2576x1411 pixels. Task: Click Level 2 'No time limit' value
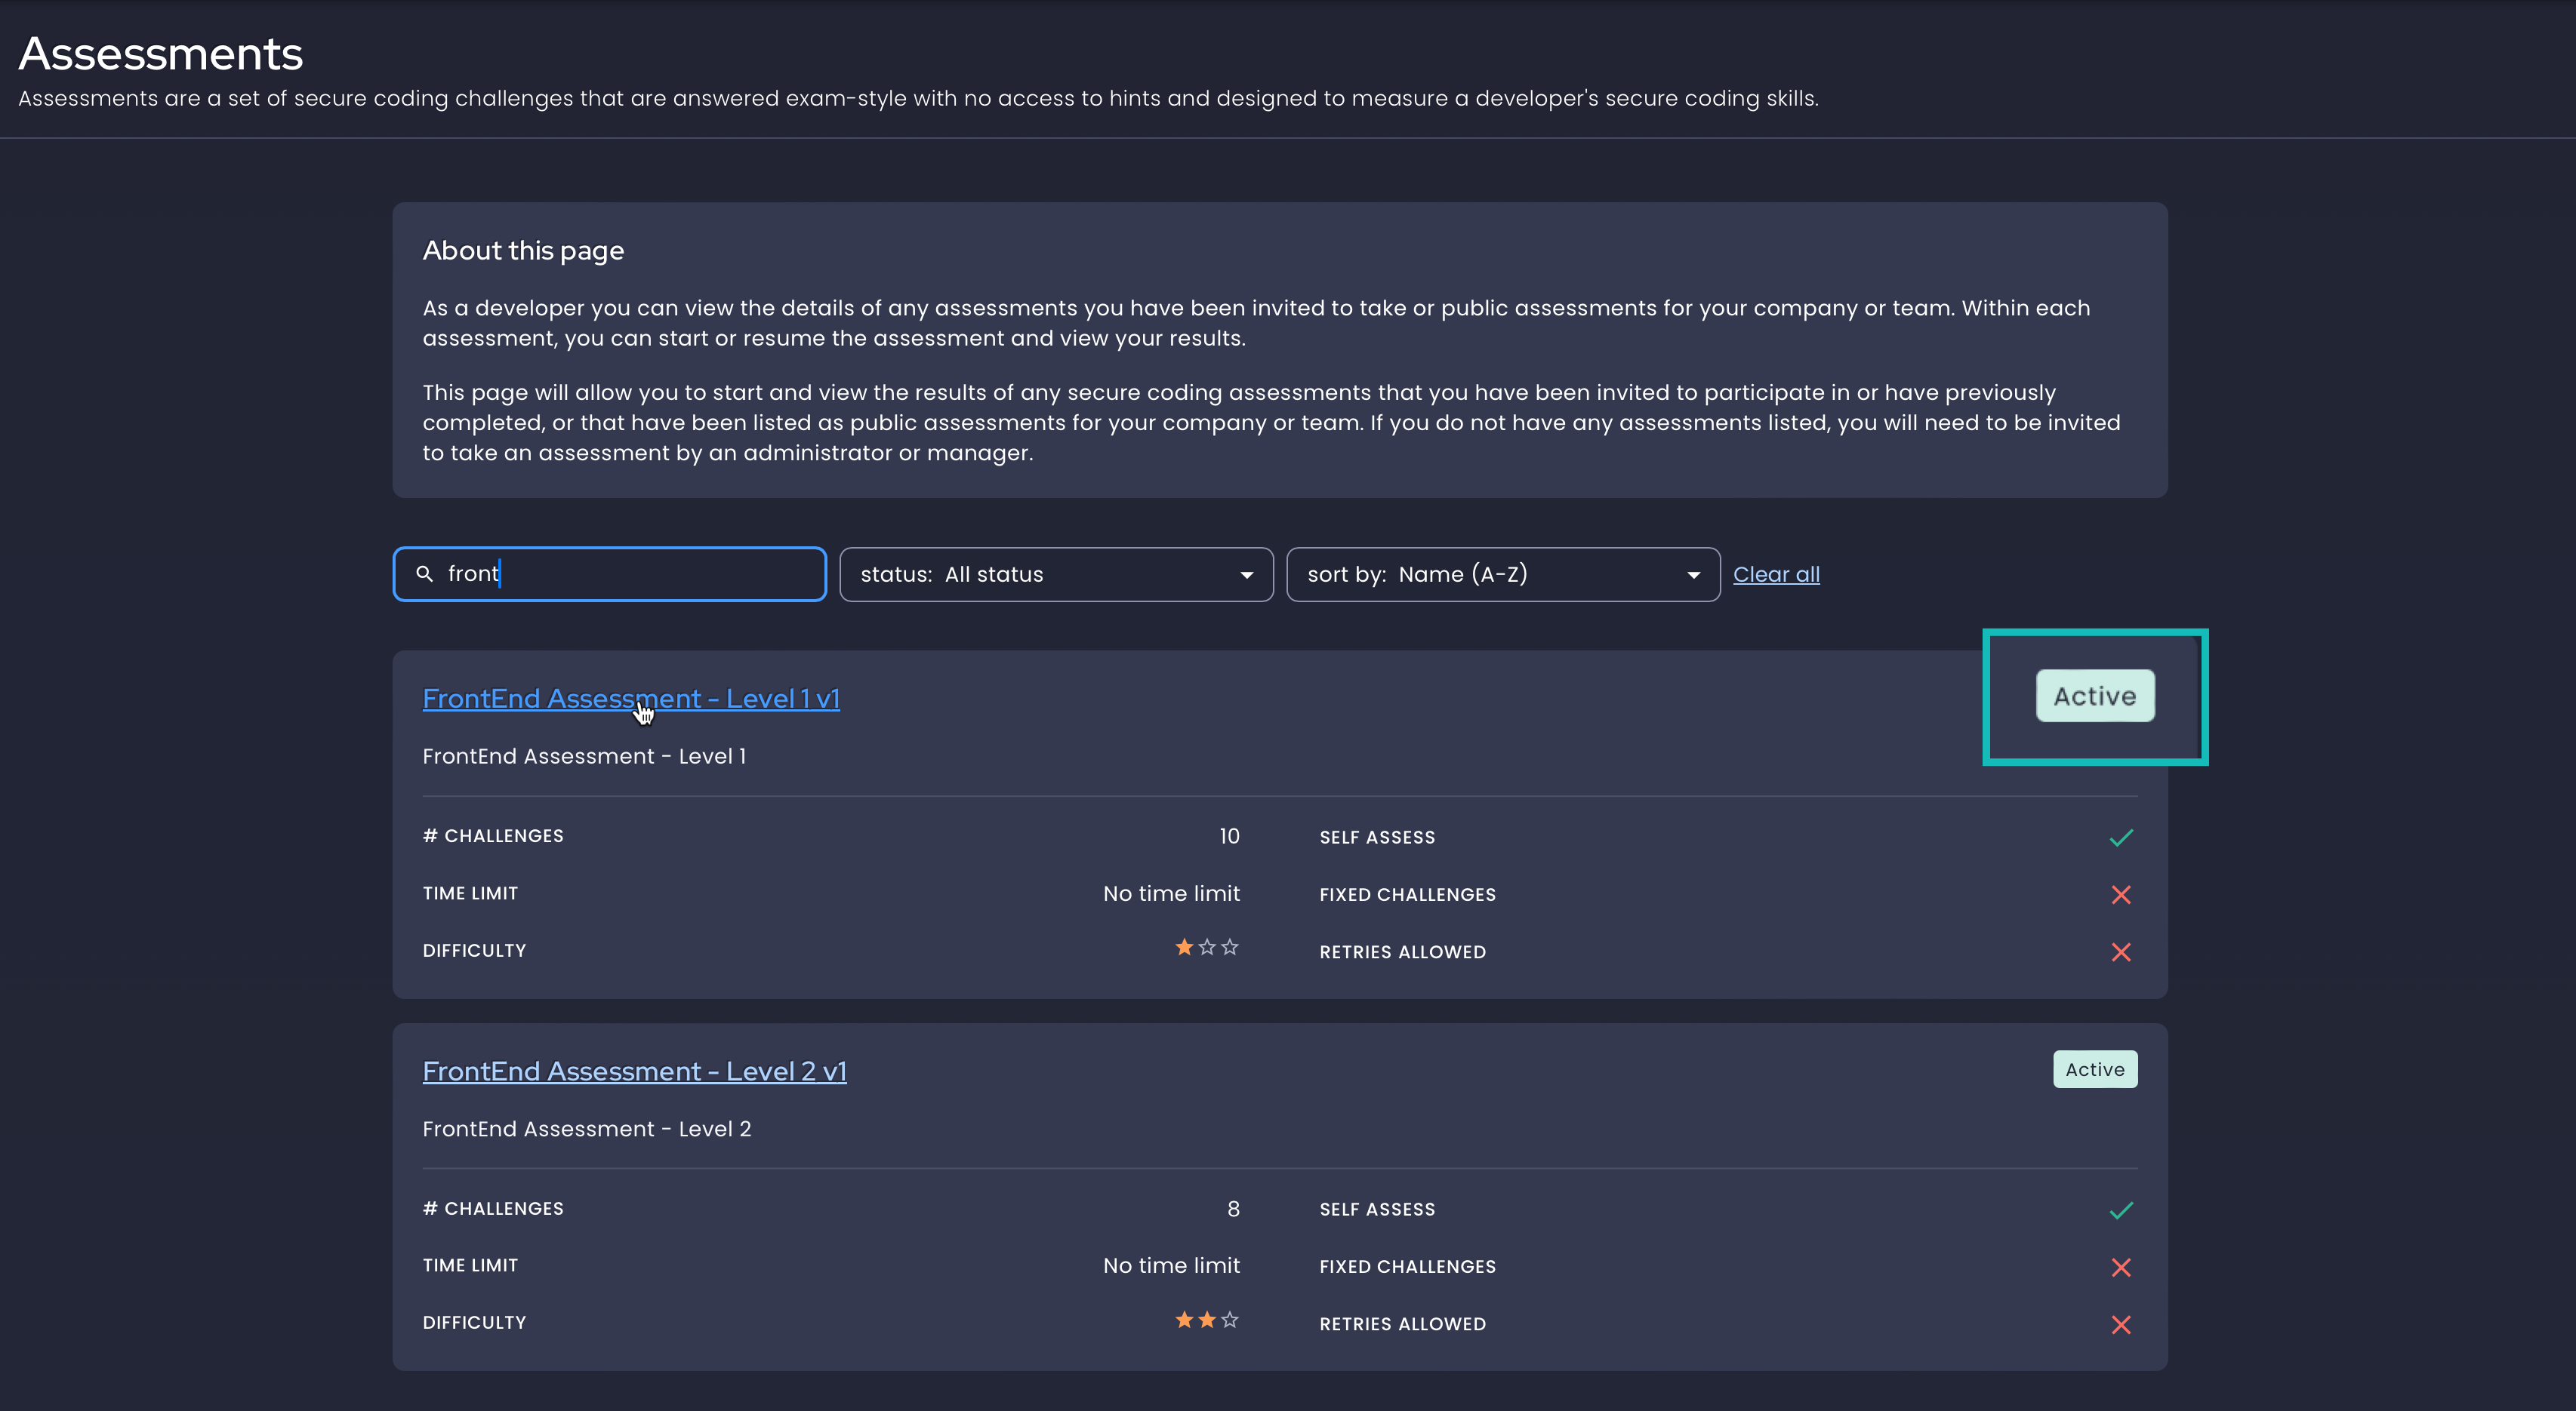[1171, 1266]
